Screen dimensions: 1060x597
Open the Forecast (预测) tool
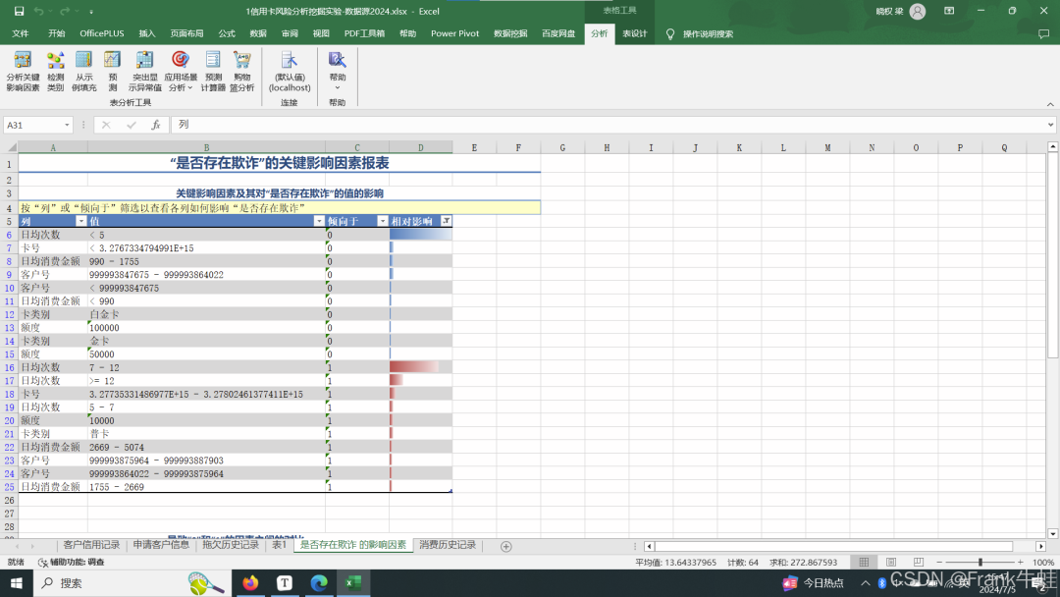pos(113,61)
